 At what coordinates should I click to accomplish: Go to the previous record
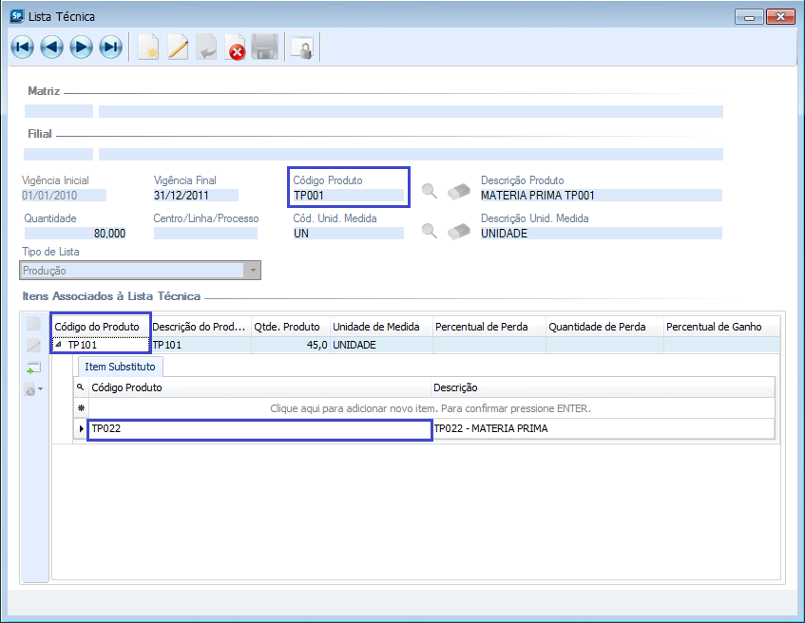click(x=51, y=47)
